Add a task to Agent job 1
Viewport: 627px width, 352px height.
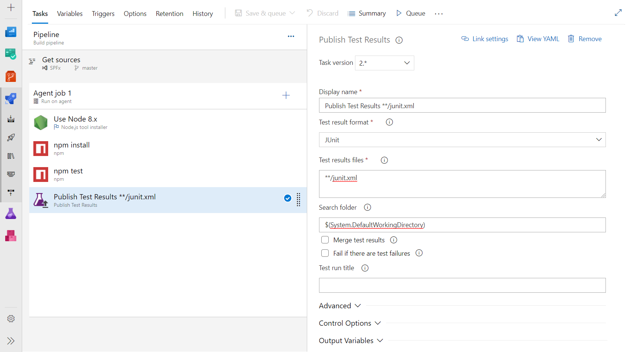pyautogui.click(x=286, y=96)
